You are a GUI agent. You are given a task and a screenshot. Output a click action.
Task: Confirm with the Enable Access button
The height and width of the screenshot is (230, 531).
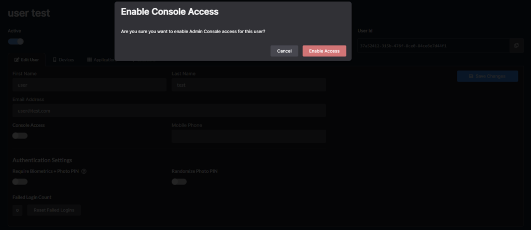click(x=324, y=51)
